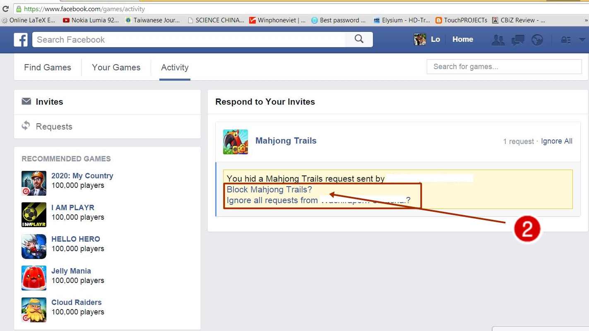Open the Nokia Lumia 92... bookmark
589x331 pixels.
pos(91,20)
